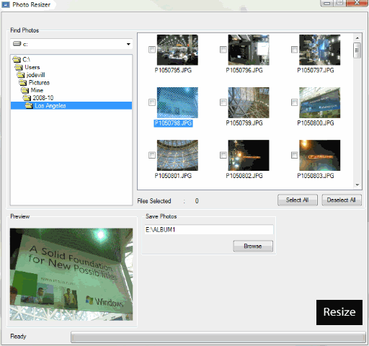The height and width of the screenshot is (346, 369).
Task: Choose the Mine folder in tree
Action: click(x=37, y=90)
